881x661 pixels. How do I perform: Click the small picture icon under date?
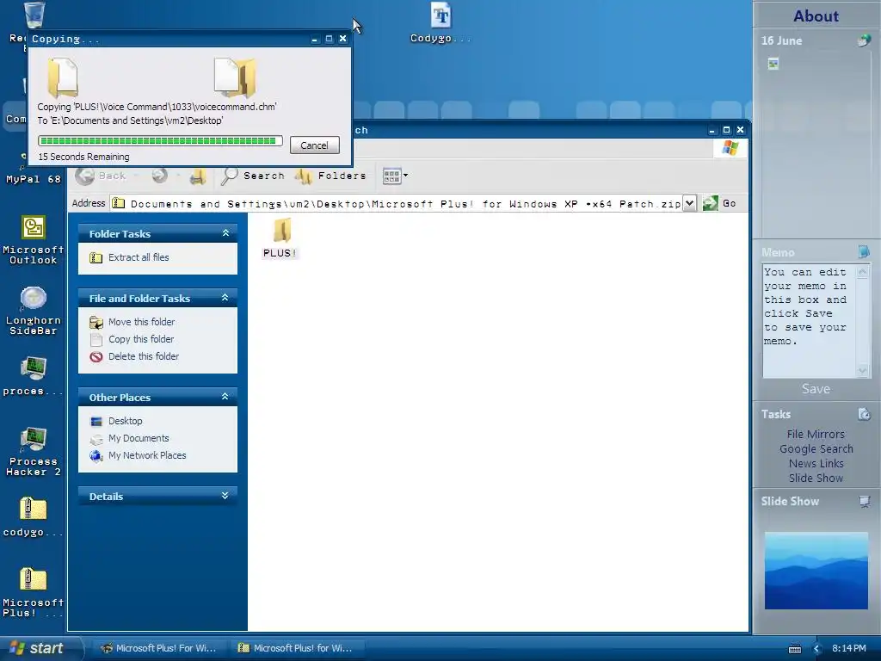tap(773, 64)
